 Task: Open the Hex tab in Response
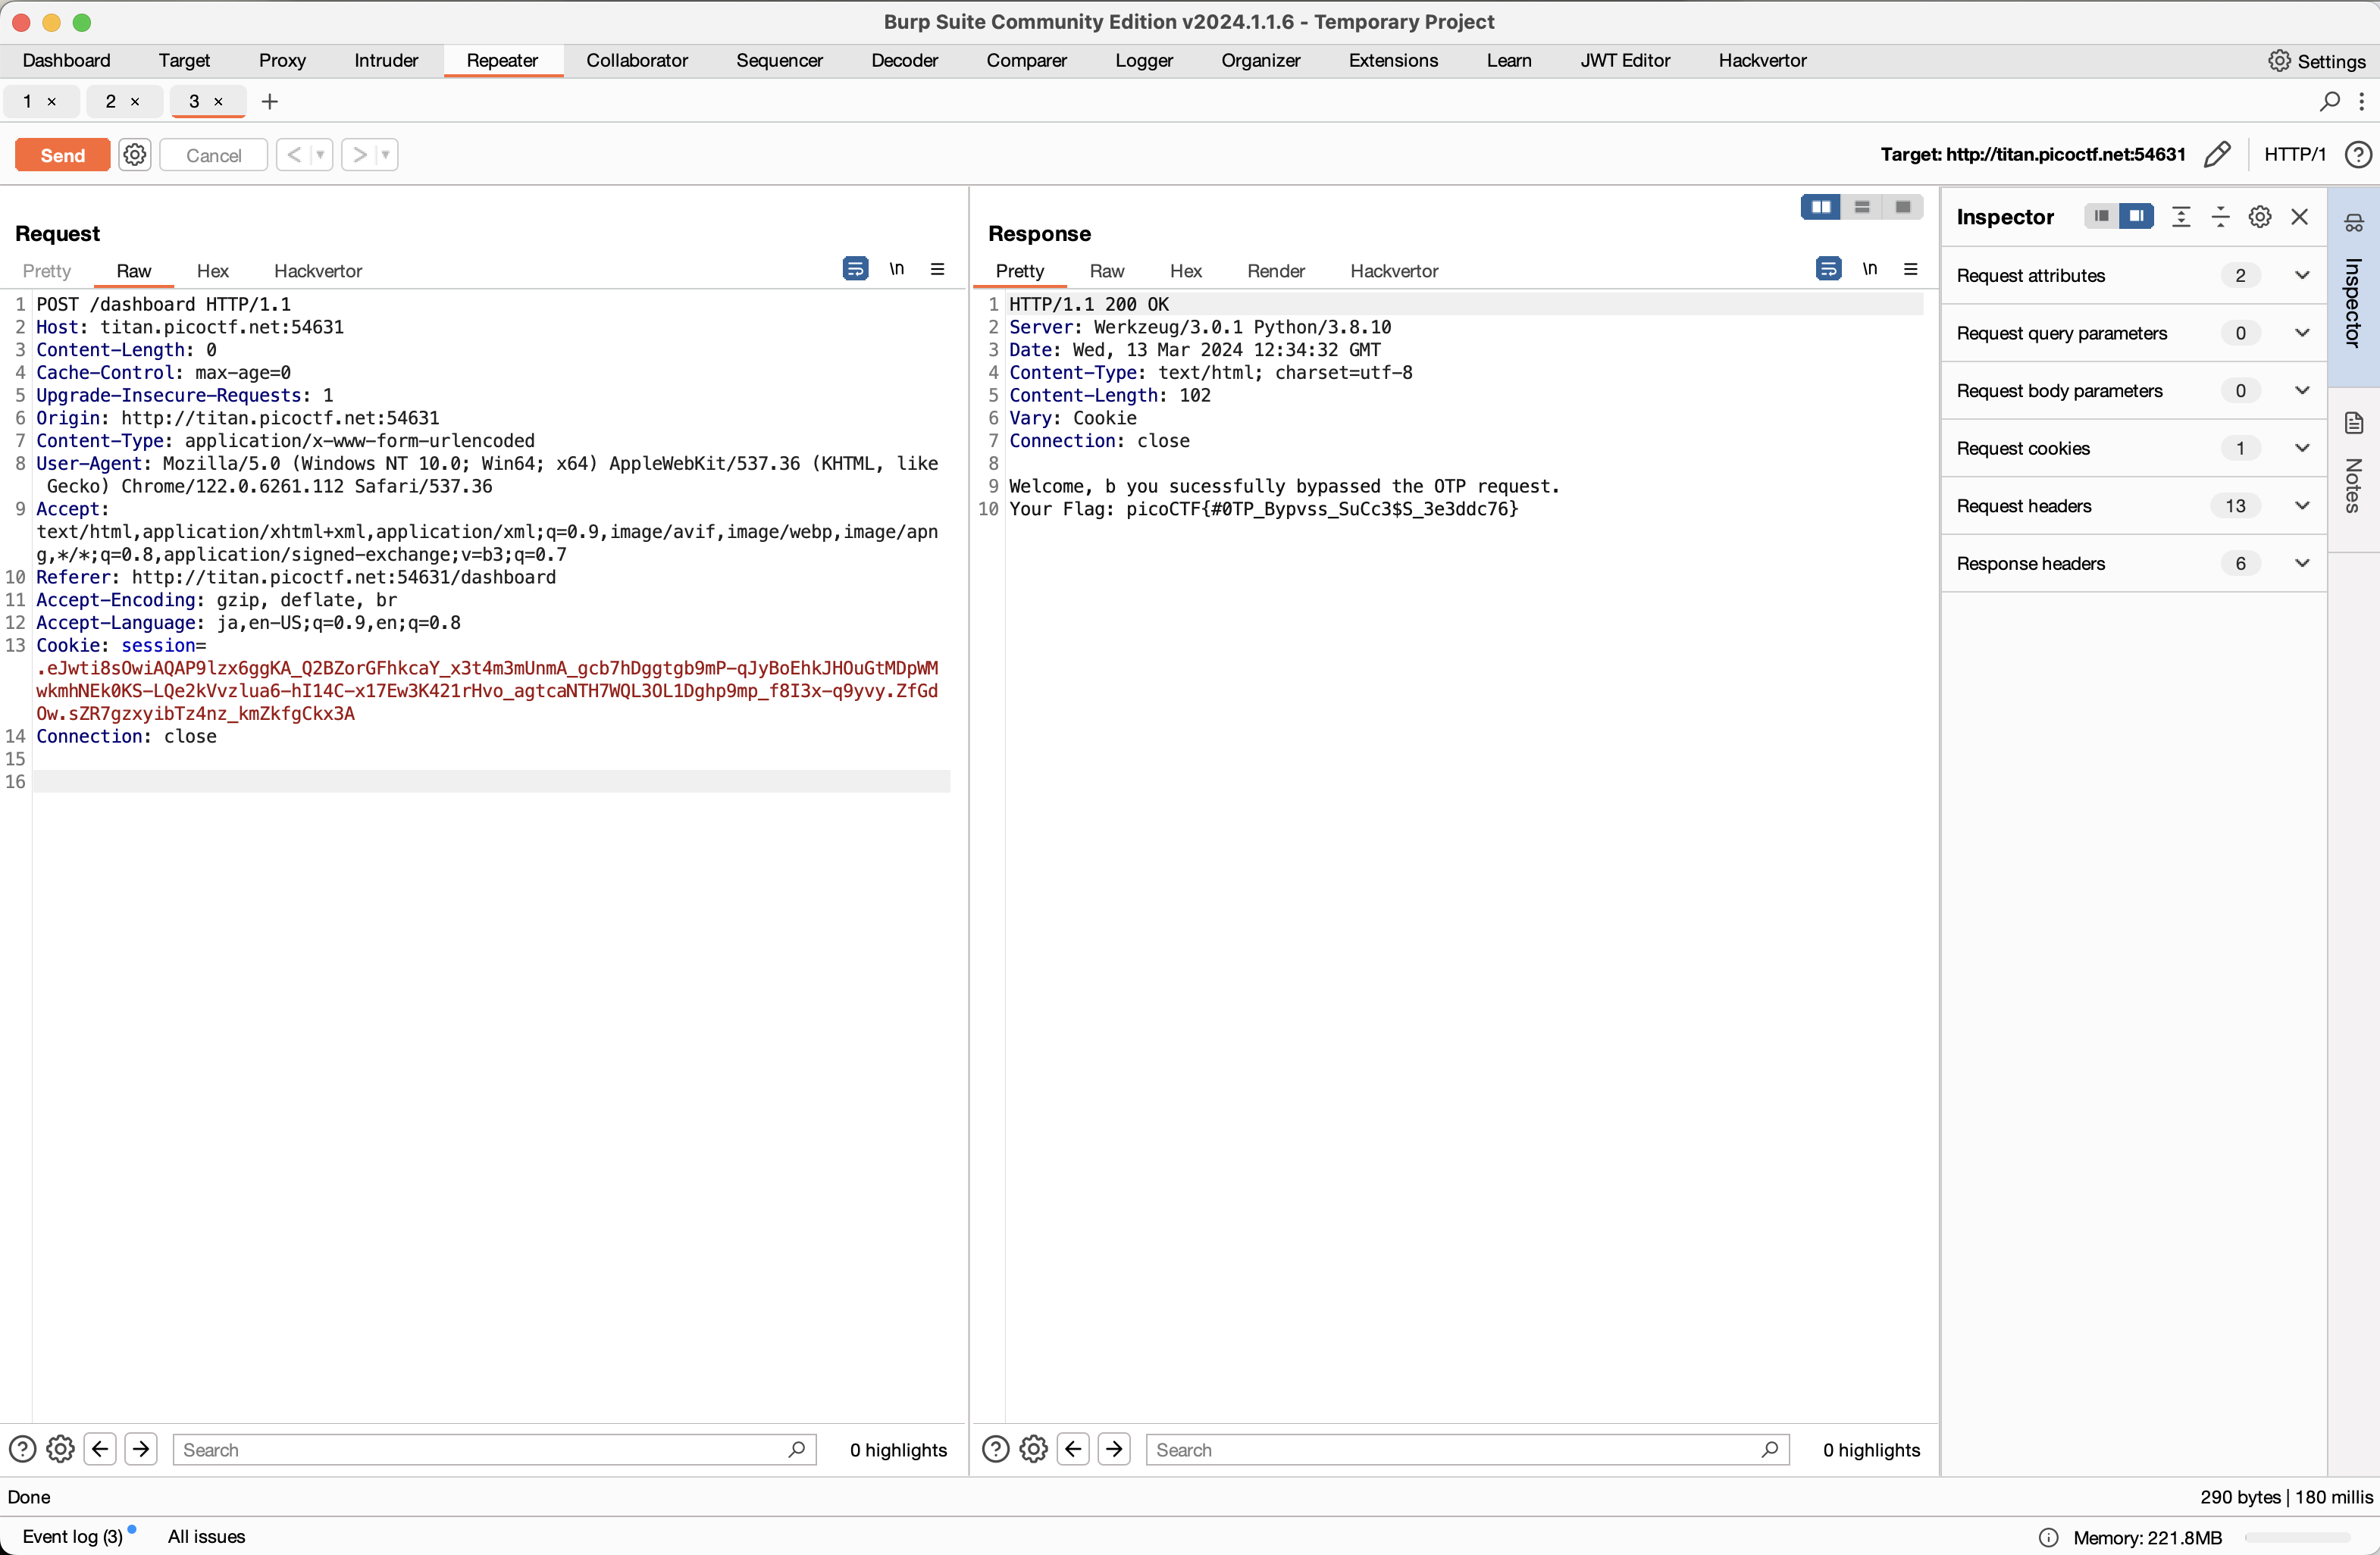(1185, 271)
